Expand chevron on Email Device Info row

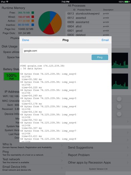click(62, 168)
